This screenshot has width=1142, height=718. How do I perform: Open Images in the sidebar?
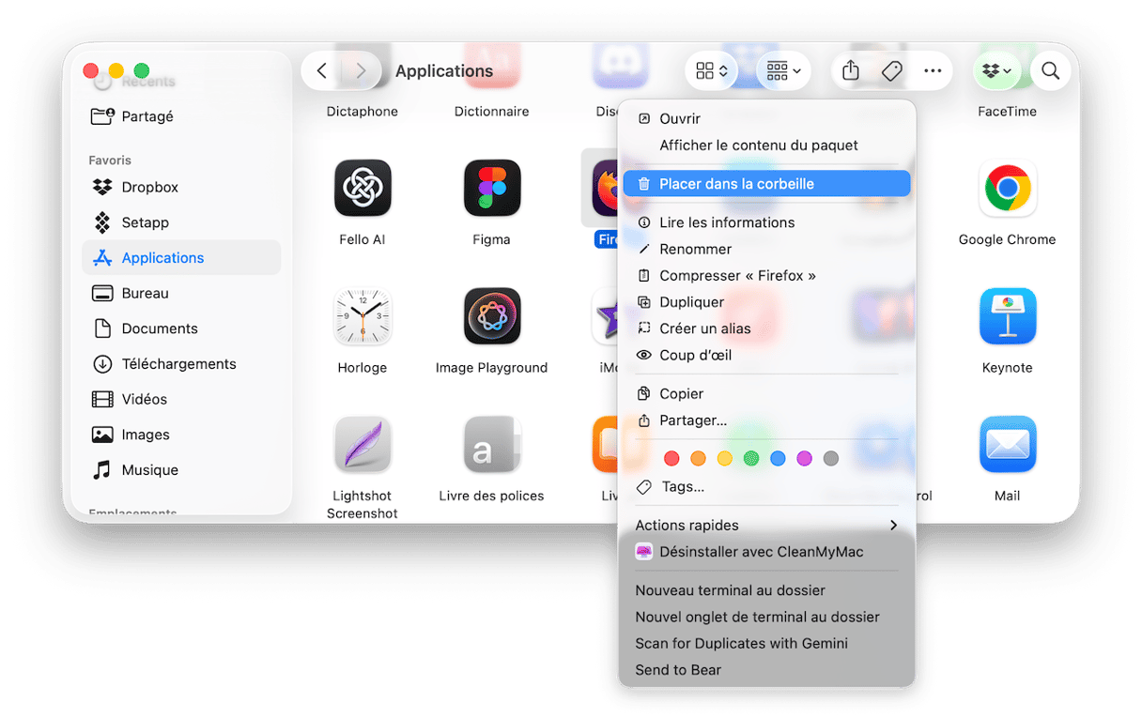(181, 435)
